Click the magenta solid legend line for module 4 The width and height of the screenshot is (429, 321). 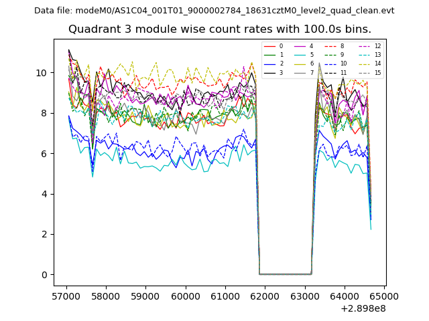coord(300,46)
